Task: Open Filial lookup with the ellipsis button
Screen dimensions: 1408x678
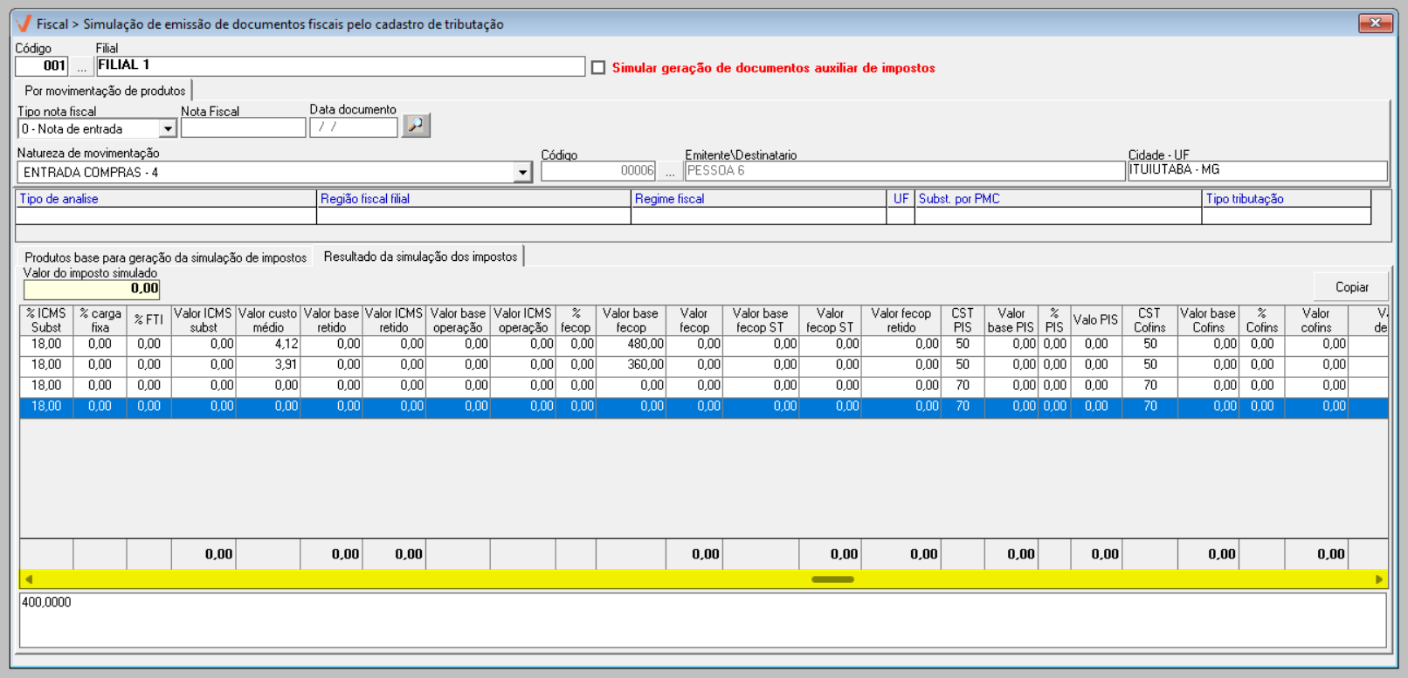Action: click(82, 66)
